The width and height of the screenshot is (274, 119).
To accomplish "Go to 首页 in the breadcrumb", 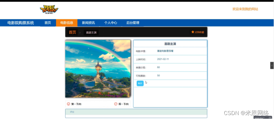I will coord(73,32).
